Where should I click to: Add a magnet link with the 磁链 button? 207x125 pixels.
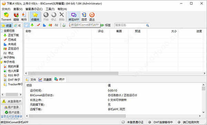pyautogui.click(x=16, y=16)
